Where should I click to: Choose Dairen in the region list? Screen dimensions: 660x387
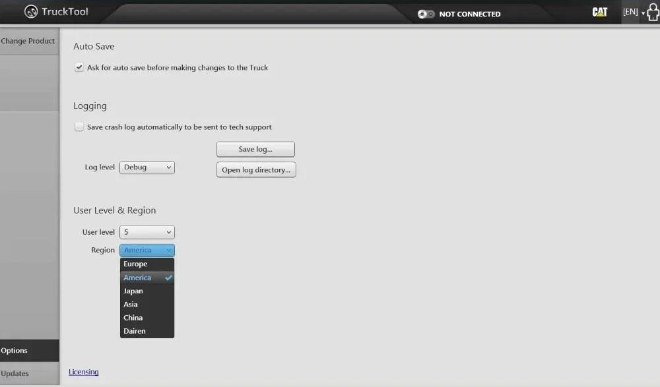click(147, 331)
